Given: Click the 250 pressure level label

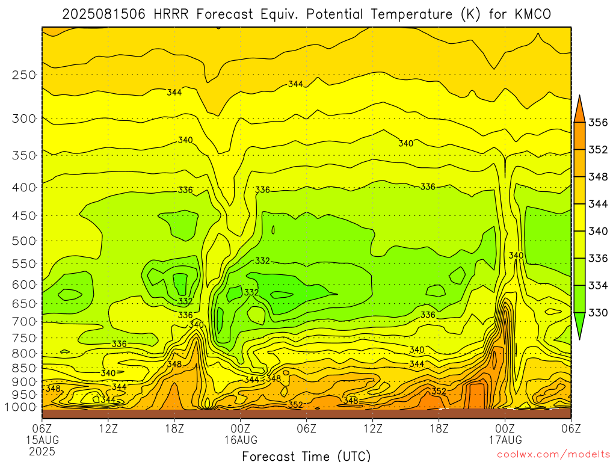Looking at the screenshot, I should (24, 75).
